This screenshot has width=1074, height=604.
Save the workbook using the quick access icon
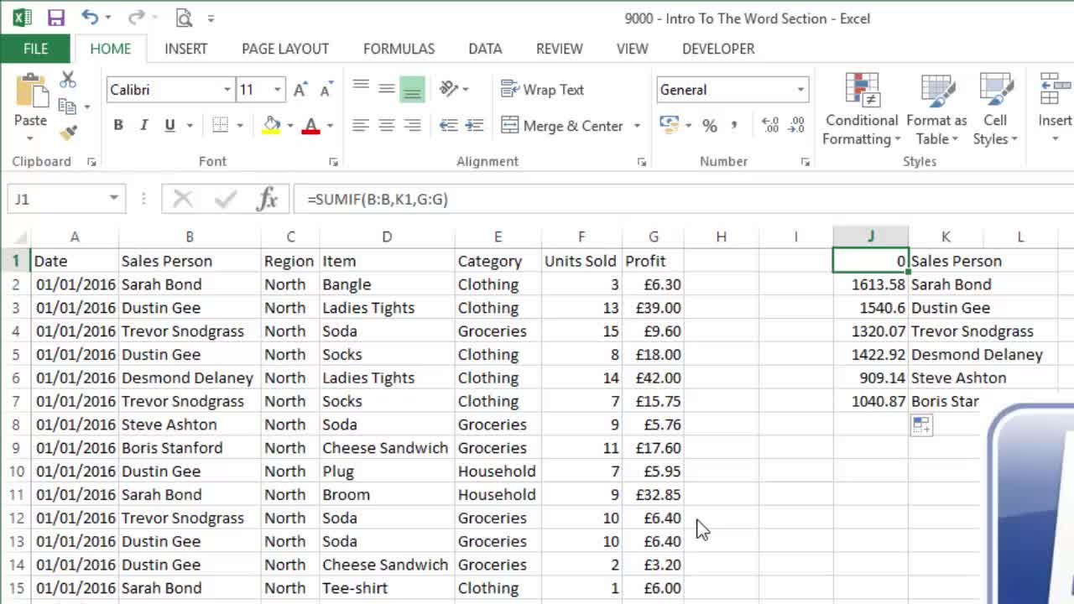click(56, 18)
